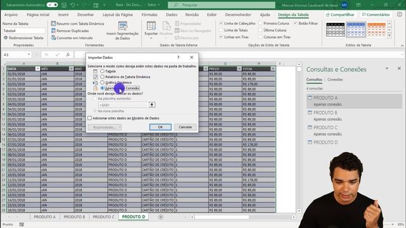This screenshot has height=228, width=406.
Task: Open the DATA column filter dropdown
Action: coord(37,69)
